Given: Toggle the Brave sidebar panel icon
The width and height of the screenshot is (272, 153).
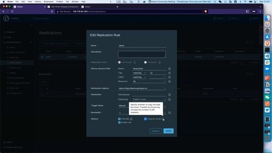Looking at the screenshot, I should pyautogui.click(x=247, y=11).
